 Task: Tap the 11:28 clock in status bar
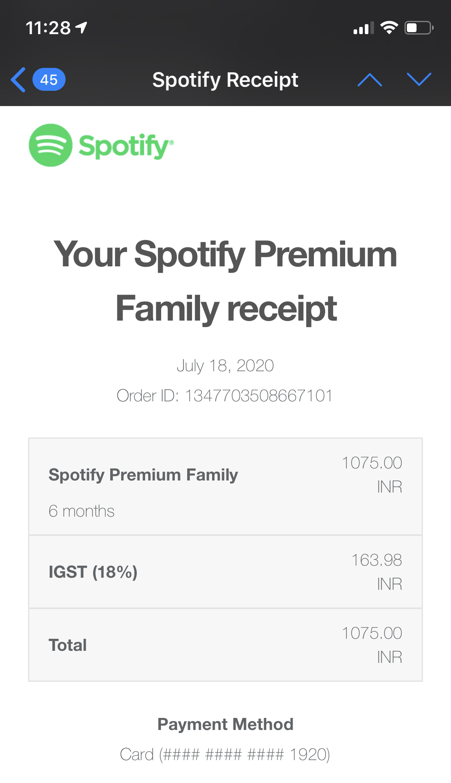point(48,28)
